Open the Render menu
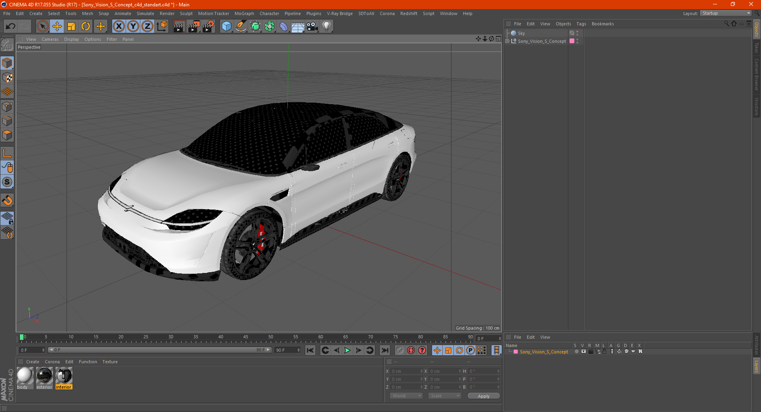 (167, 13)
